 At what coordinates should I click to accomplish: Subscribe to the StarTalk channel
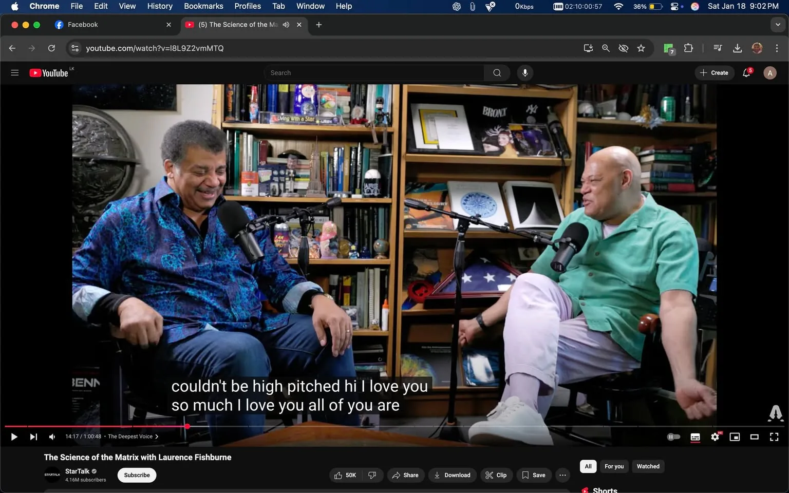(x=137, y=475)
